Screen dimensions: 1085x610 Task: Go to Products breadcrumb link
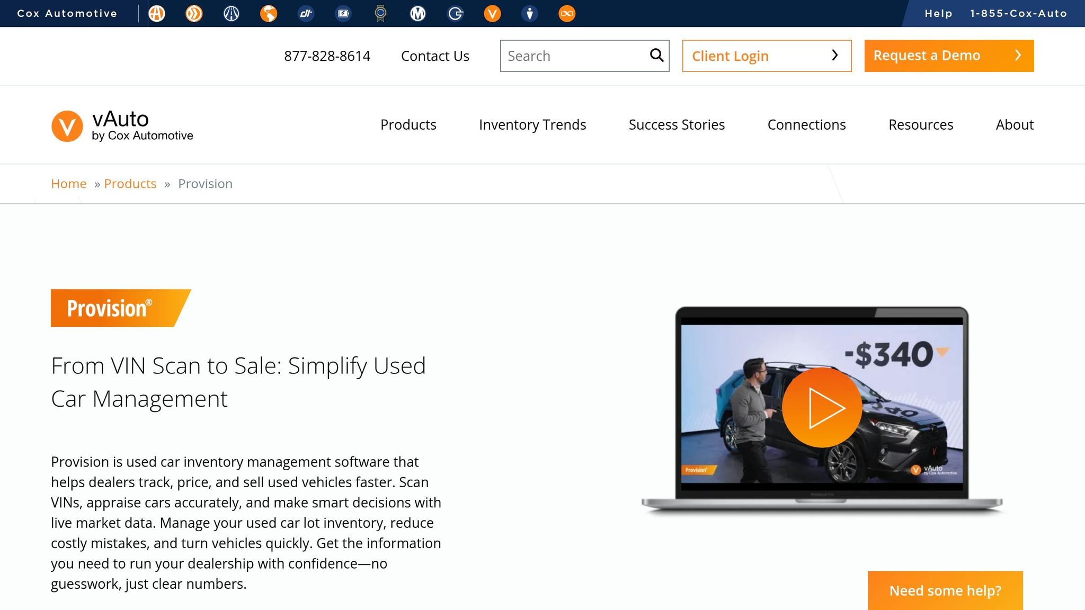click(x=130, y=184)
